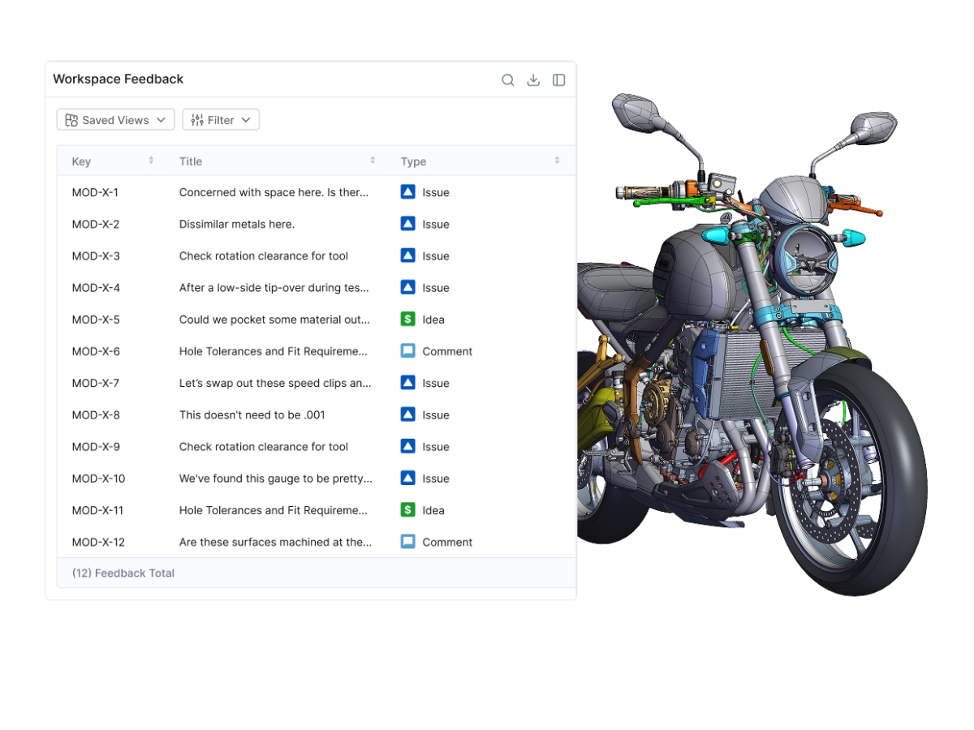Sort by the Type column arrows

coord(557,161)
